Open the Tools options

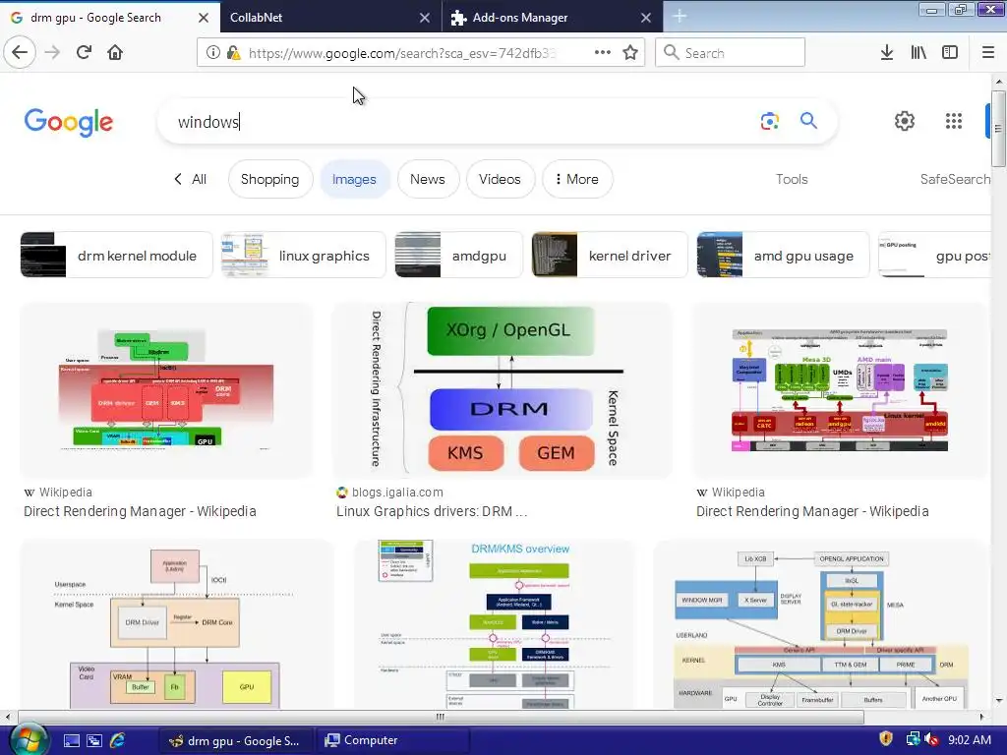792,179
